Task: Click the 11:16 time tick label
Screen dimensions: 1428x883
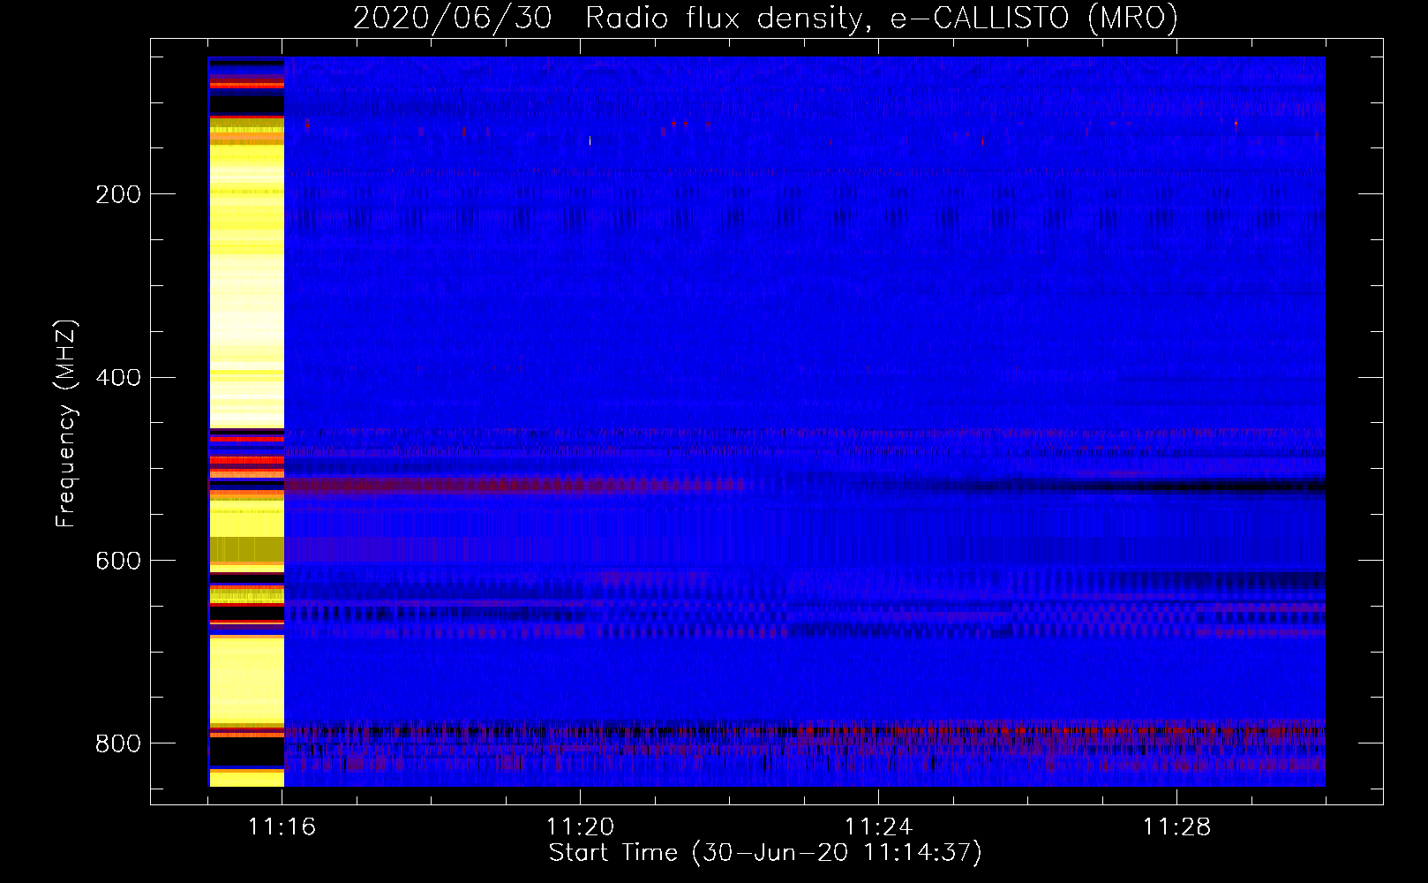Action: click(282, 827)
